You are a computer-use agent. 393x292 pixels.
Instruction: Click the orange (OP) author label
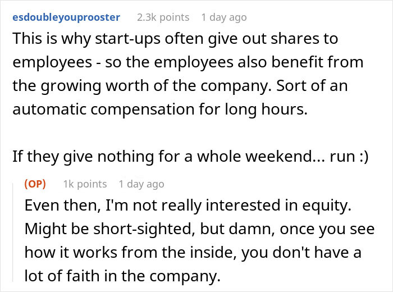coord(35,184)
